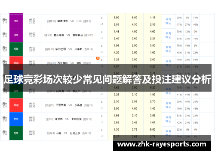215x155 pixels.
Task: Select the 1.86 home win odds
Action: 117,116
